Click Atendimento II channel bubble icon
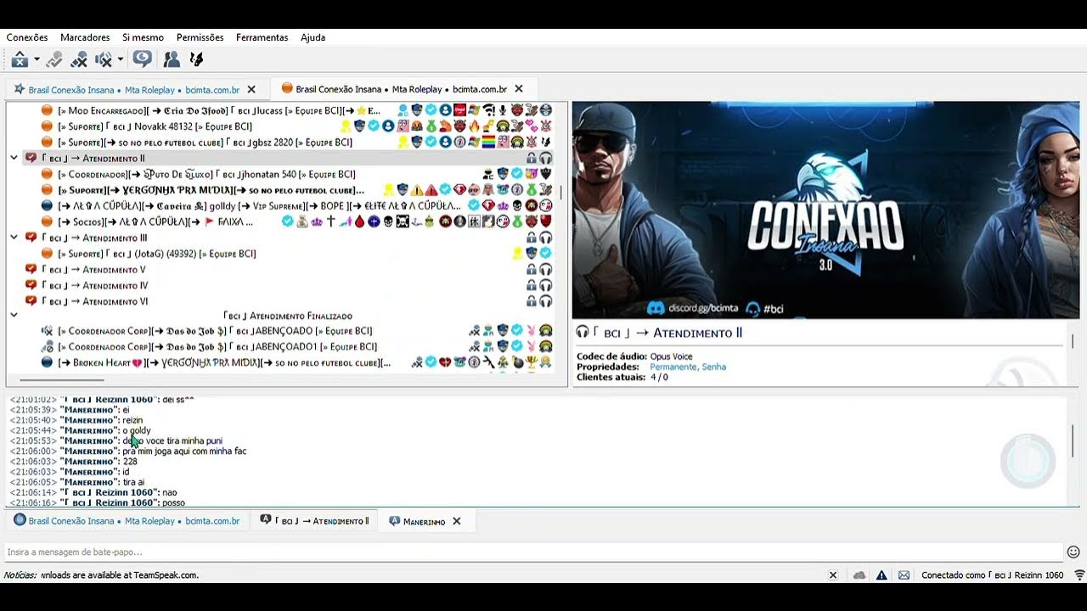The height and width of the screenshot is (611, 1087). point(31,159)
